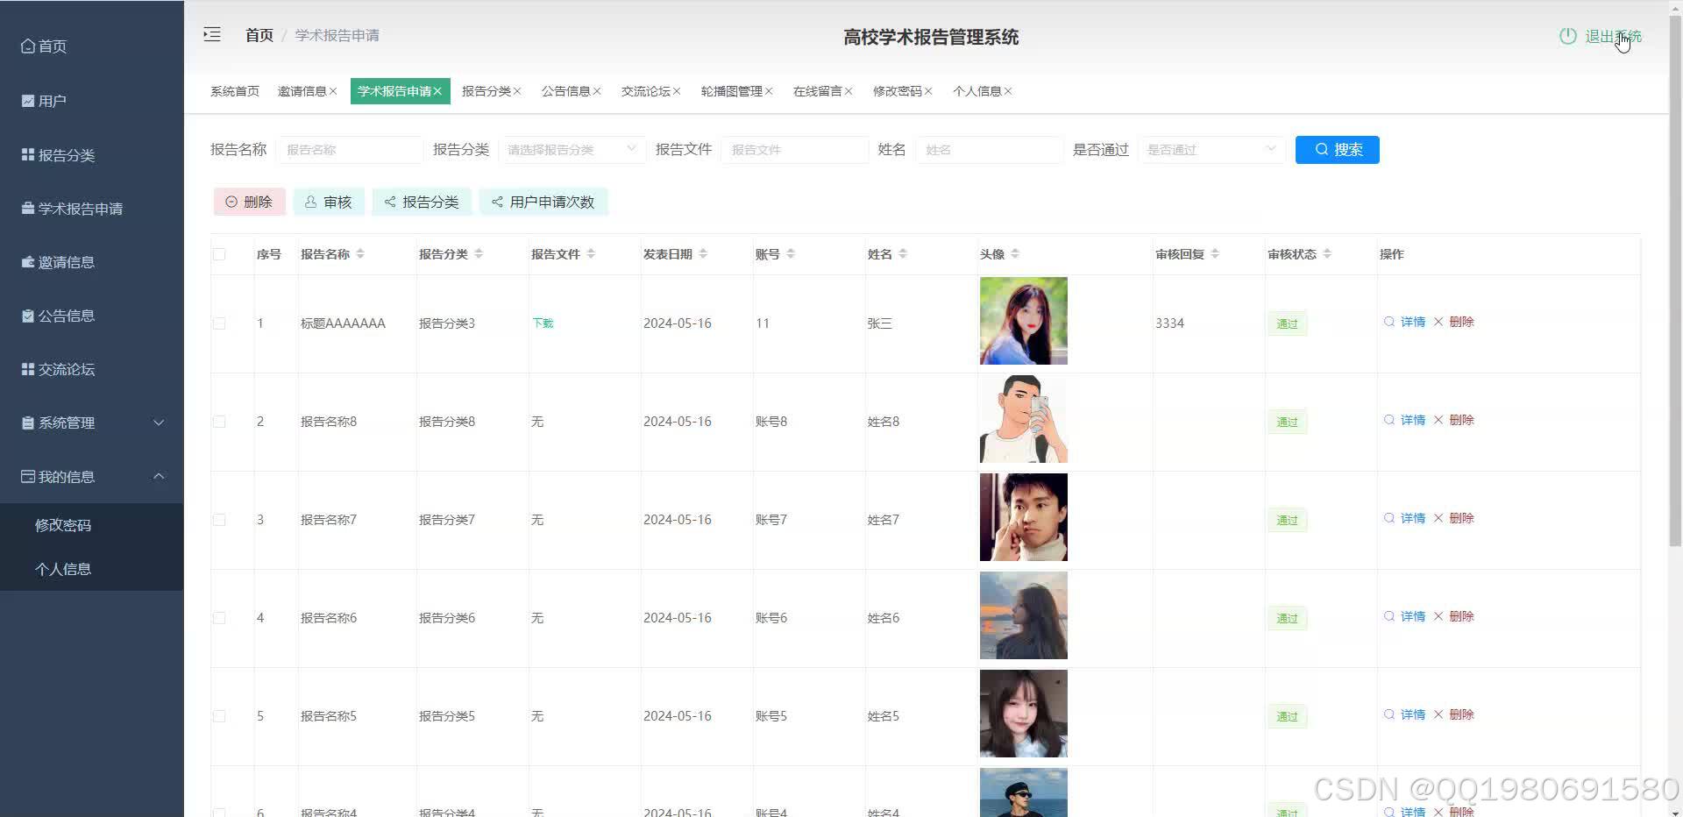Click 下载 link for 标题AAAAAAA report

tap(542, 323)
